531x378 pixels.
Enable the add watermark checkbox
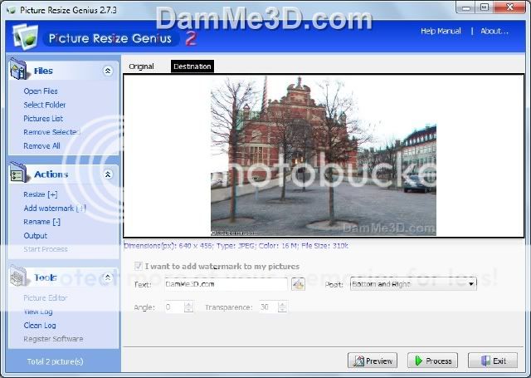coord(139,267)
